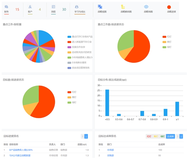Click the <0.5 bar in spi chart

click(x=107, y=103)
